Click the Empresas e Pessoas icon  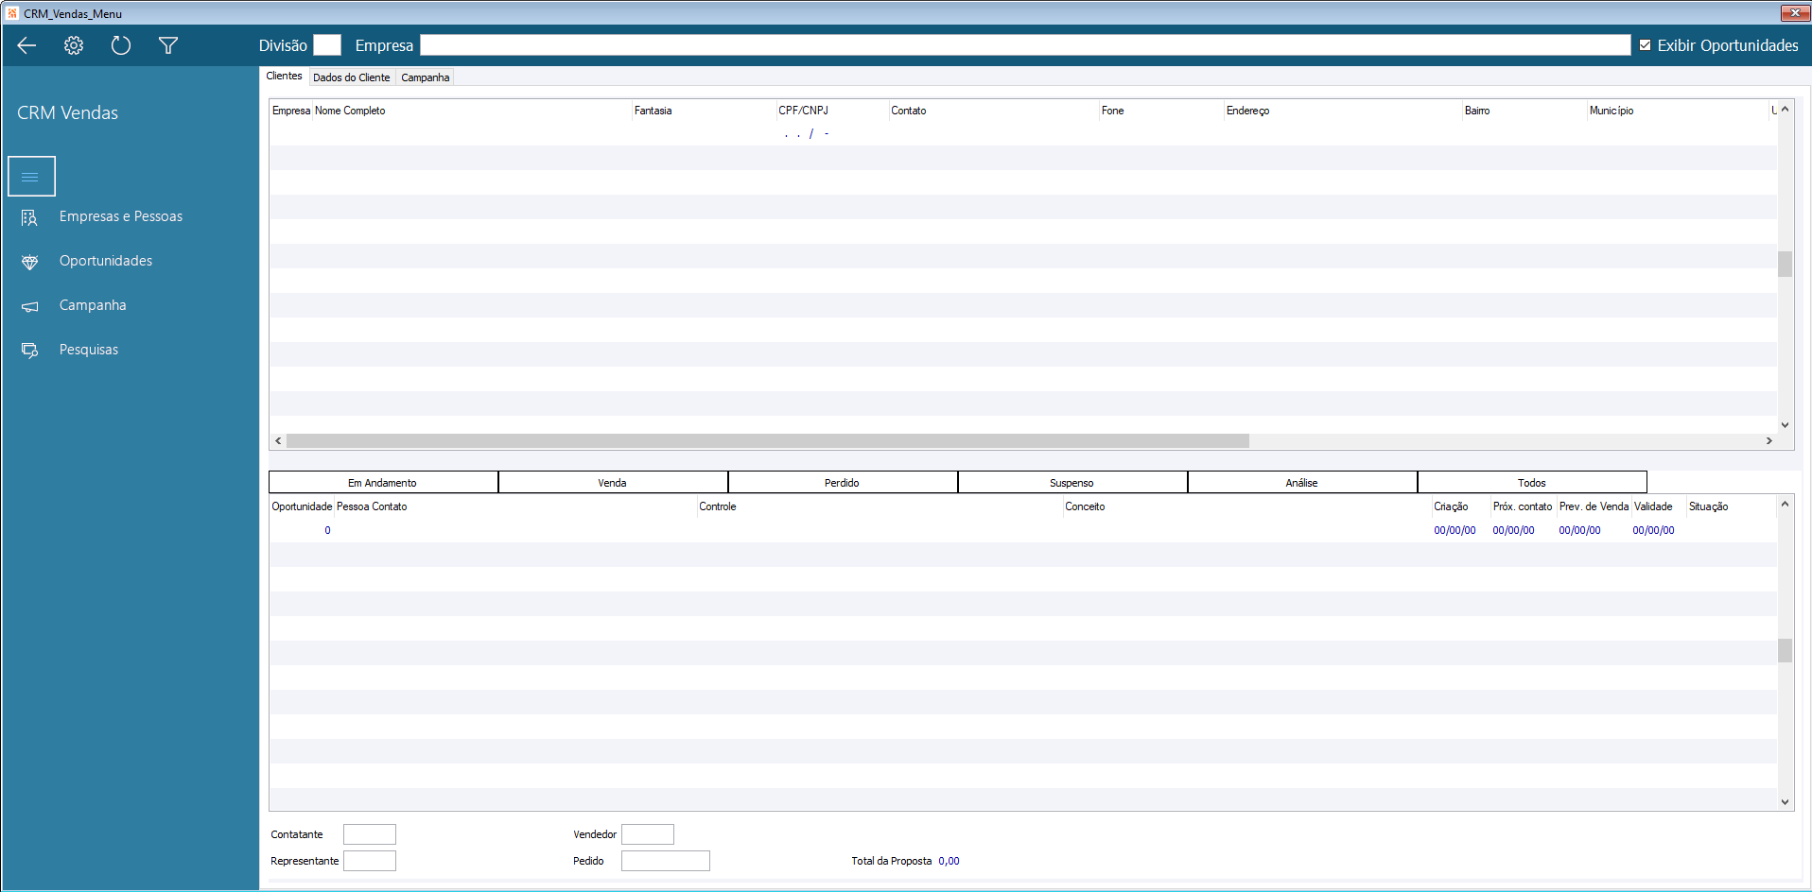(30, 217)
